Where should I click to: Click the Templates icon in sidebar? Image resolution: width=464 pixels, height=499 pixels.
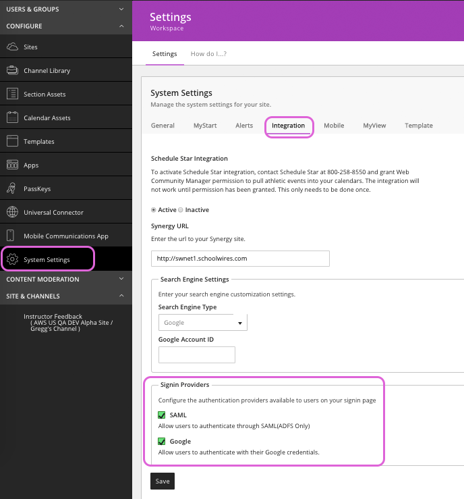point(11,142)
